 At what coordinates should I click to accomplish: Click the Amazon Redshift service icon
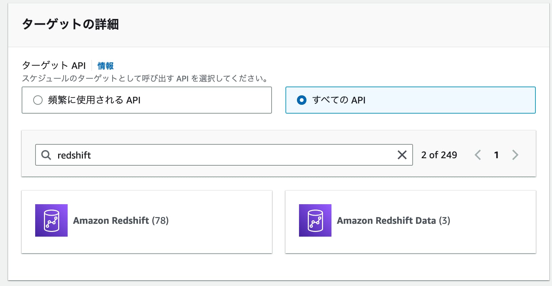click(51, 220)
